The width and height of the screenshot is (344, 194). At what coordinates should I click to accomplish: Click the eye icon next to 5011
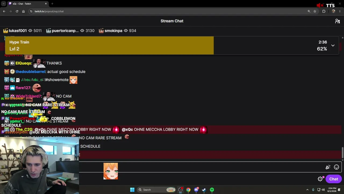(30, 31)
